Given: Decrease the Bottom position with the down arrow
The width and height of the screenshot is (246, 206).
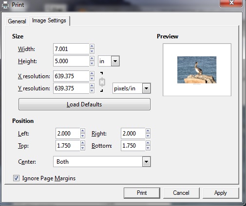Looking at the screenshot, I should pyautogui.click(x=148, y=148).
